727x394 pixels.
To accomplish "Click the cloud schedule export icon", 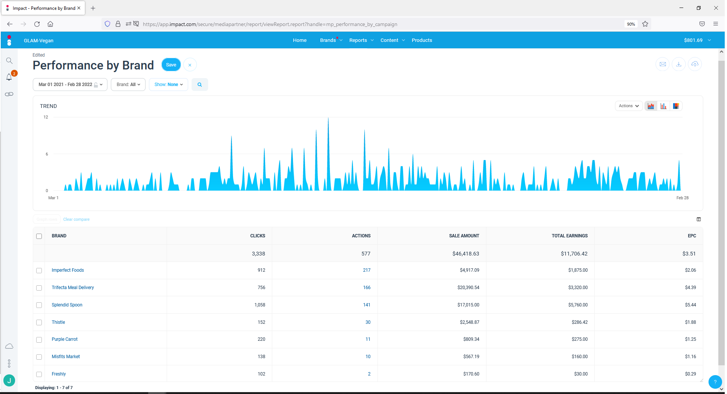I will 695,64.
